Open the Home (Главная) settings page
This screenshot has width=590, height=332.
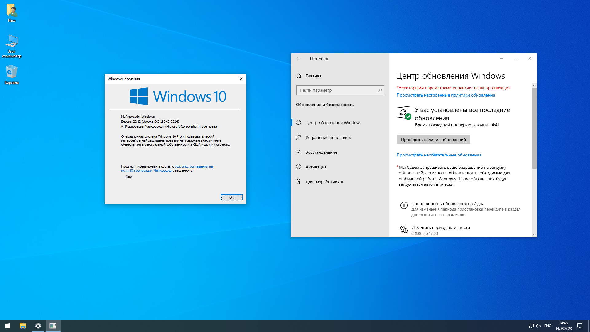313,76
